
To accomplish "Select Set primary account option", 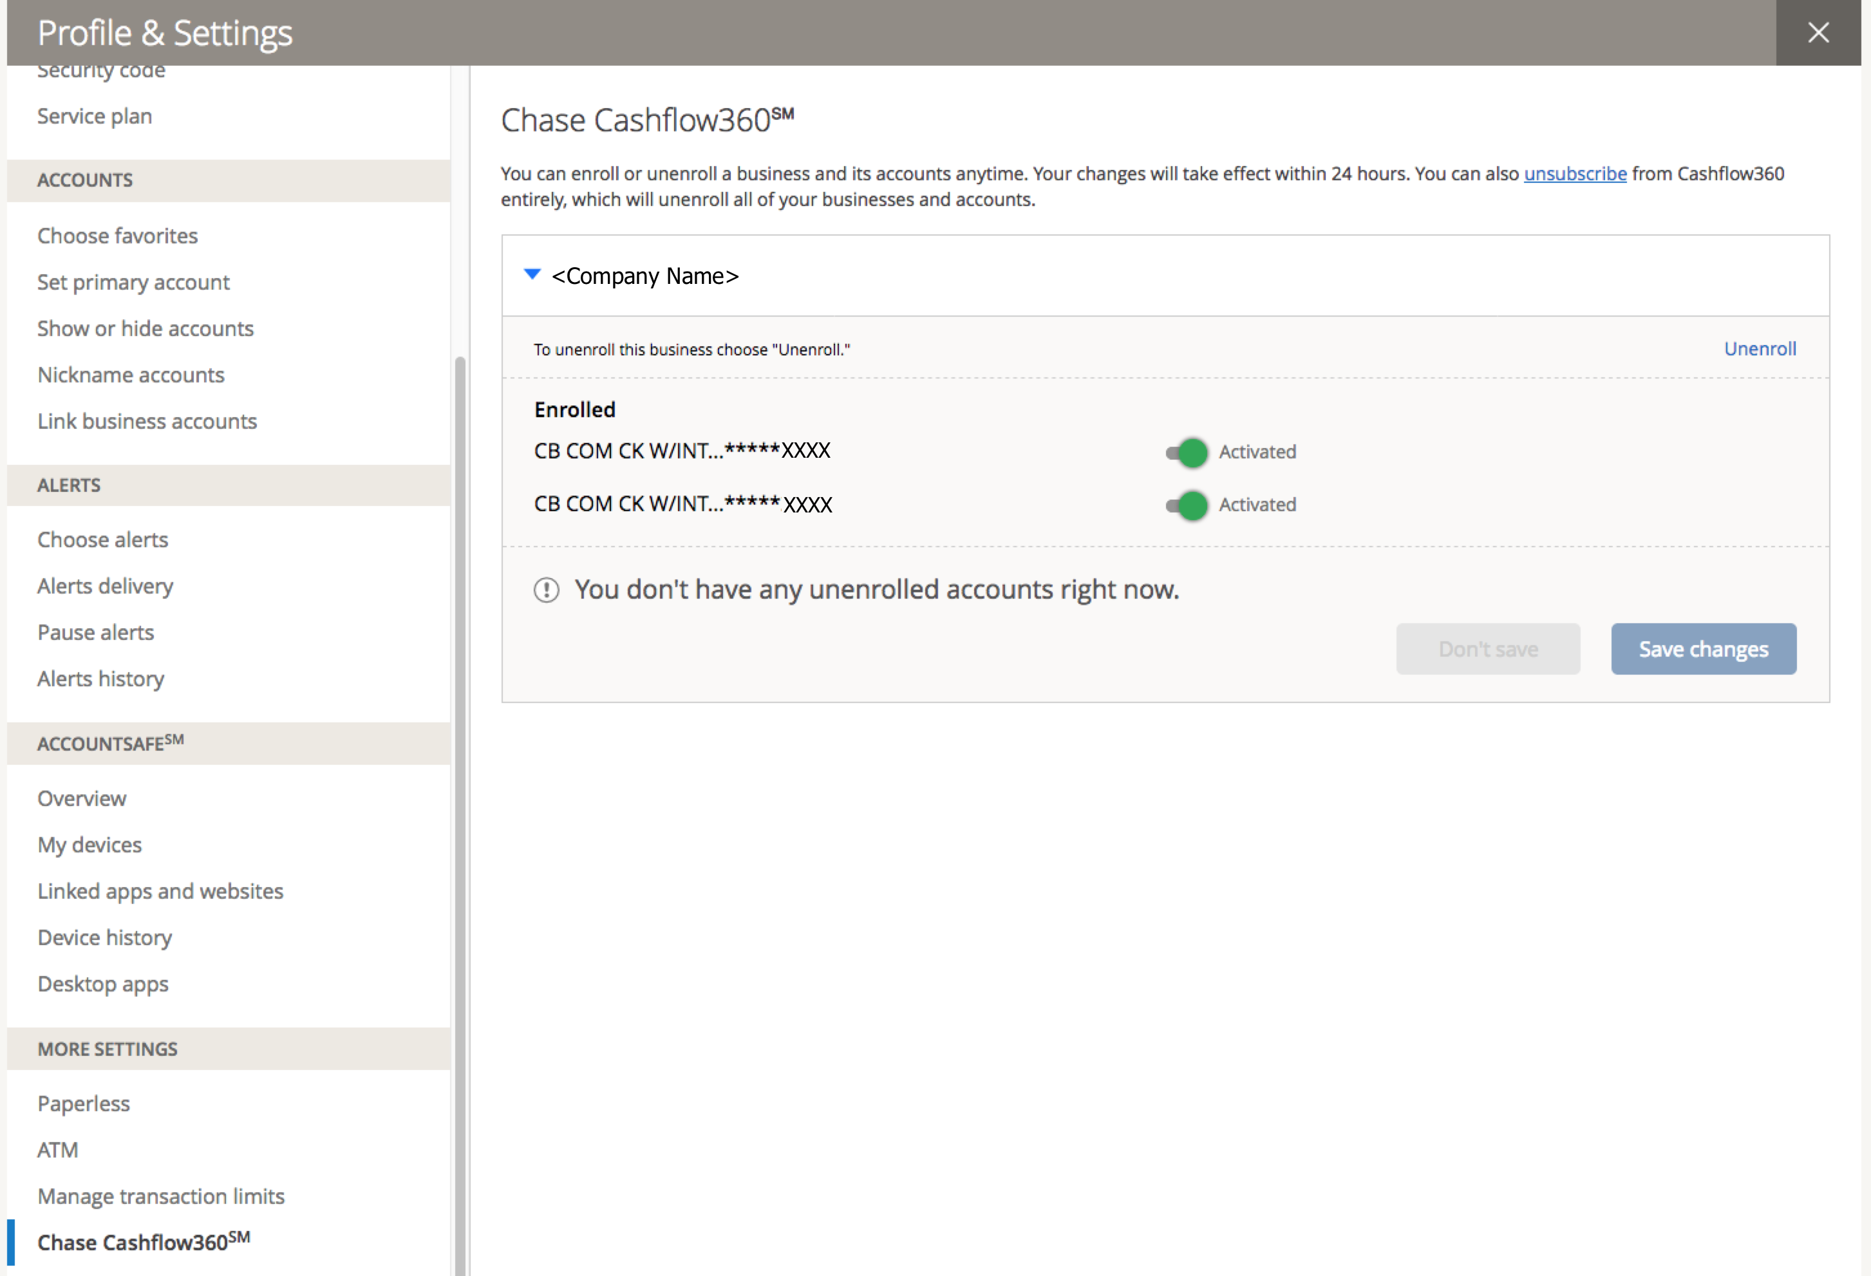I will 134,283.
